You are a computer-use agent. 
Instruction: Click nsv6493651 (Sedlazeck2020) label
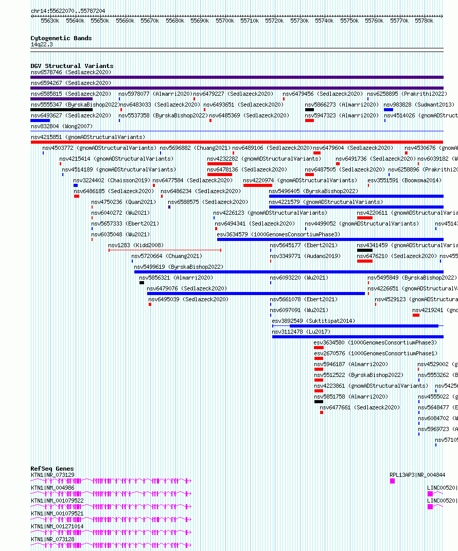click(x=243, y=105)
